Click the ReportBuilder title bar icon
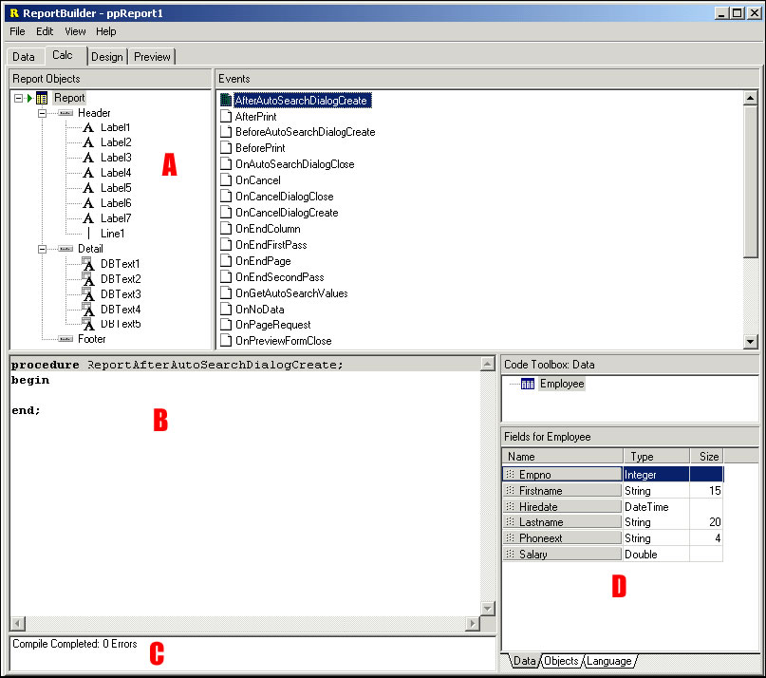Viewport: 766px width, 678px height. pyautogui.click(x=14, y=13)
